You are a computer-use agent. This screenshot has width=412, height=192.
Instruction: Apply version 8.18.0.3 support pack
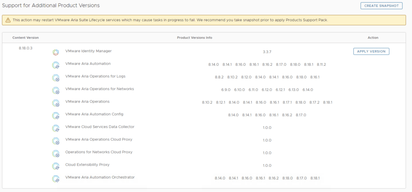[x=371, y=51]
